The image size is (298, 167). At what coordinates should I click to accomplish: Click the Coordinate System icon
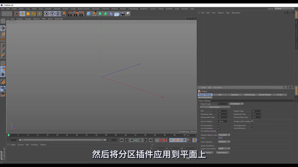63,14
